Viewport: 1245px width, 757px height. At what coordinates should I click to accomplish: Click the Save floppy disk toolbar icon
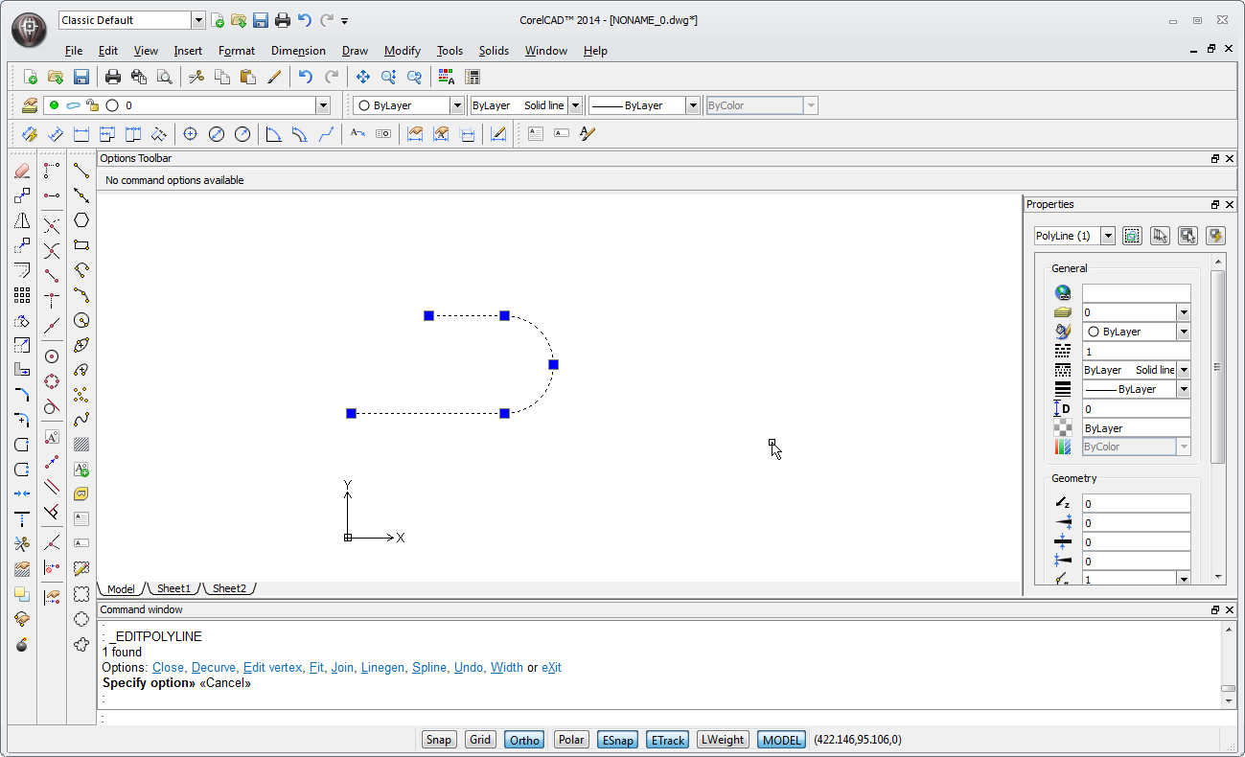coord(81,77)
